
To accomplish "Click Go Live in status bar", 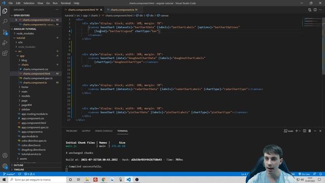I will pos(304,174).
